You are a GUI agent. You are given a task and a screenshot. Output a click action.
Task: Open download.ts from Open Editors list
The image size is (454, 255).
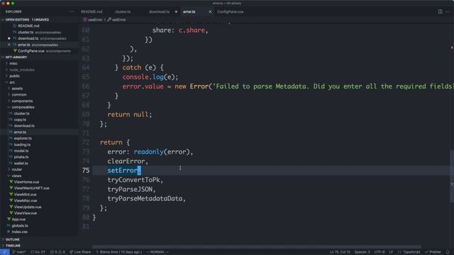28,38
